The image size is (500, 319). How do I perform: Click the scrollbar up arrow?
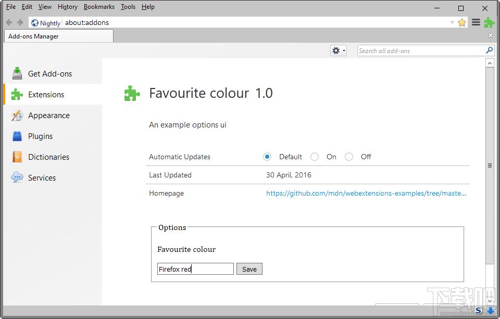pyautogui.click(x=490, y=63)
